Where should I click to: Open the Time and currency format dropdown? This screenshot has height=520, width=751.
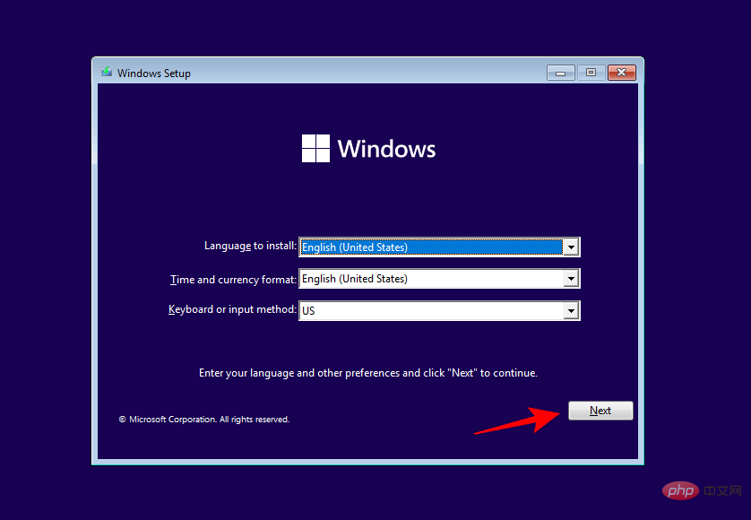coord(572,279)
